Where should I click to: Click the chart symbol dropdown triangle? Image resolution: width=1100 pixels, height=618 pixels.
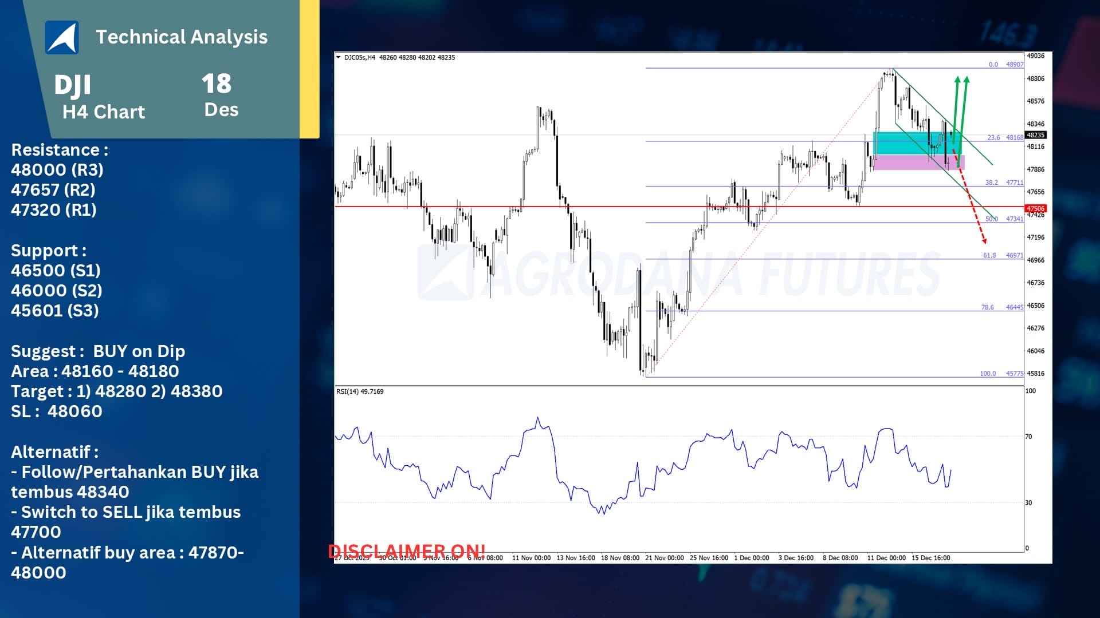(x=338, y=57)
